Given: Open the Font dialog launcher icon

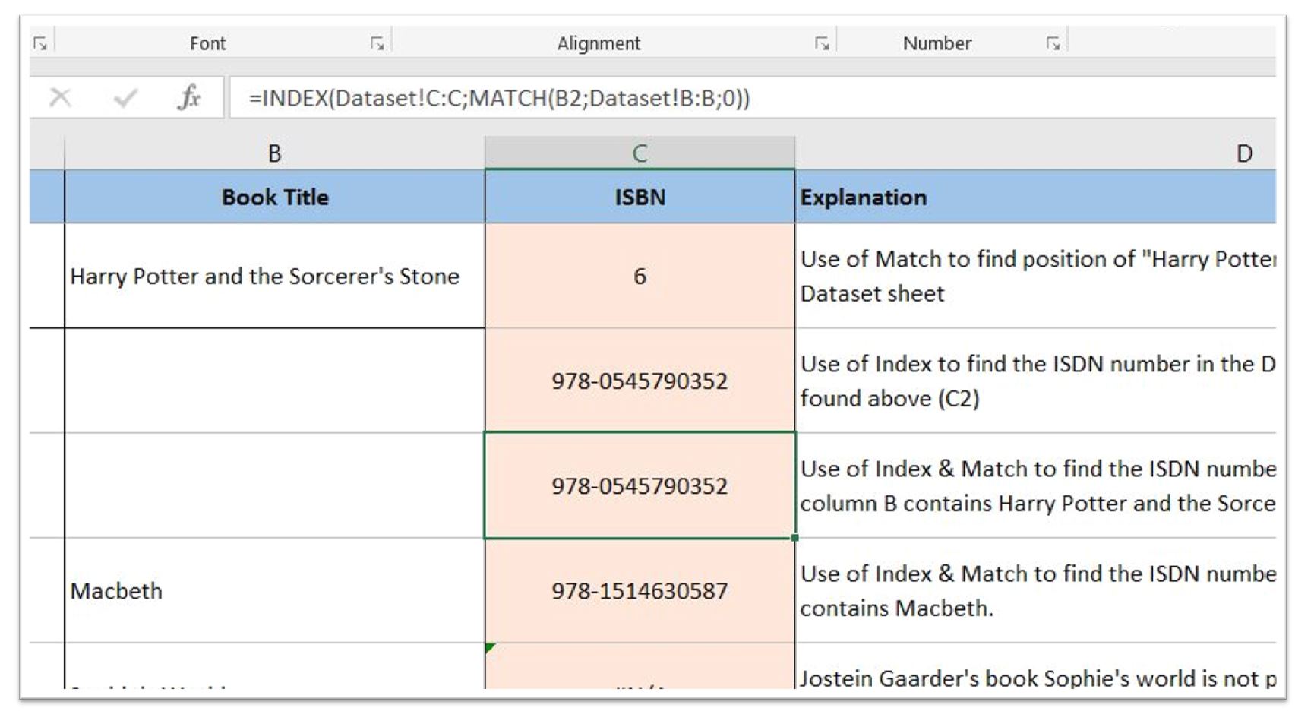Looking at the screenshot, I should [377, 43].
